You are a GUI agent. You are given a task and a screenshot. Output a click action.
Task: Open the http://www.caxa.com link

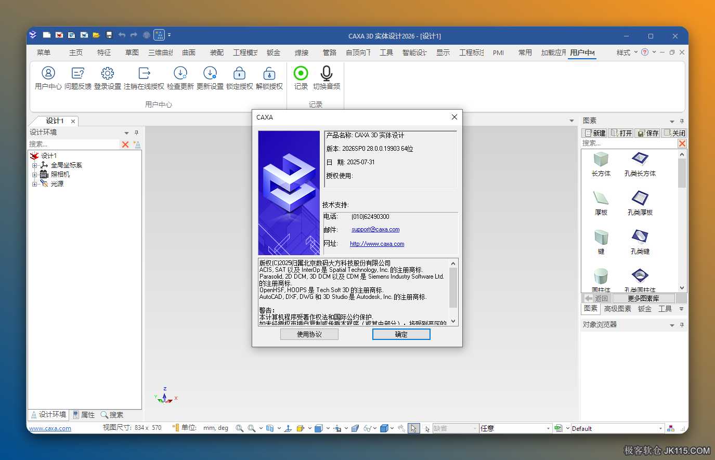(x=377, y=244)
